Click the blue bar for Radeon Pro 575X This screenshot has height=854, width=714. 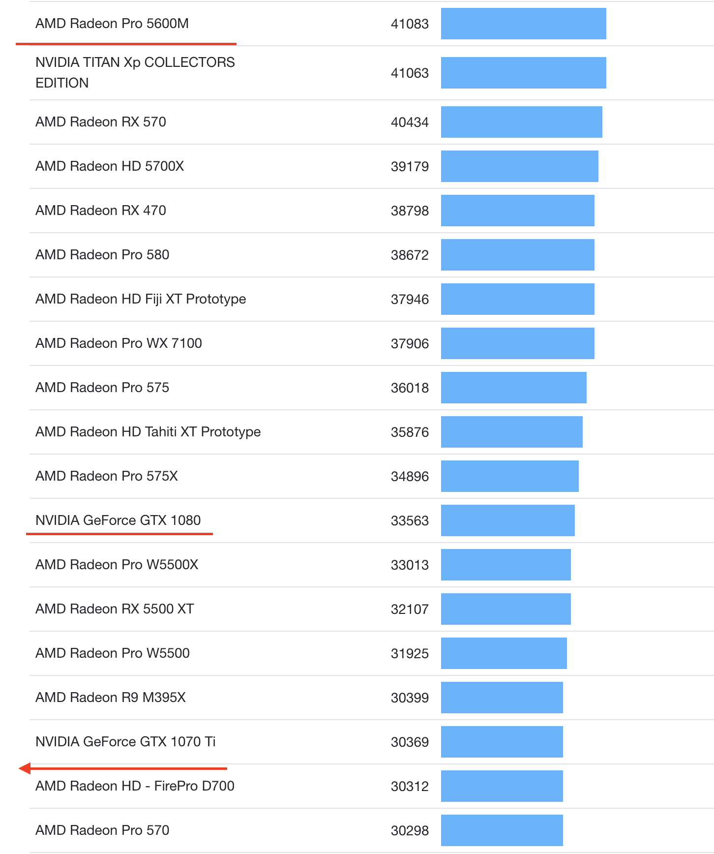point(510,476)
